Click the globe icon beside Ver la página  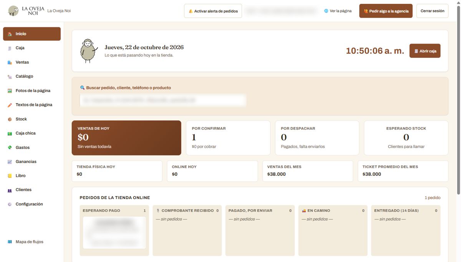point(326,11)
